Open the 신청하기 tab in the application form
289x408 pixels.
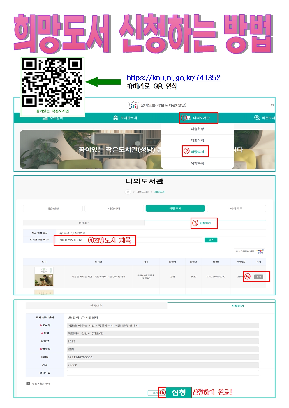click(238, 306)
